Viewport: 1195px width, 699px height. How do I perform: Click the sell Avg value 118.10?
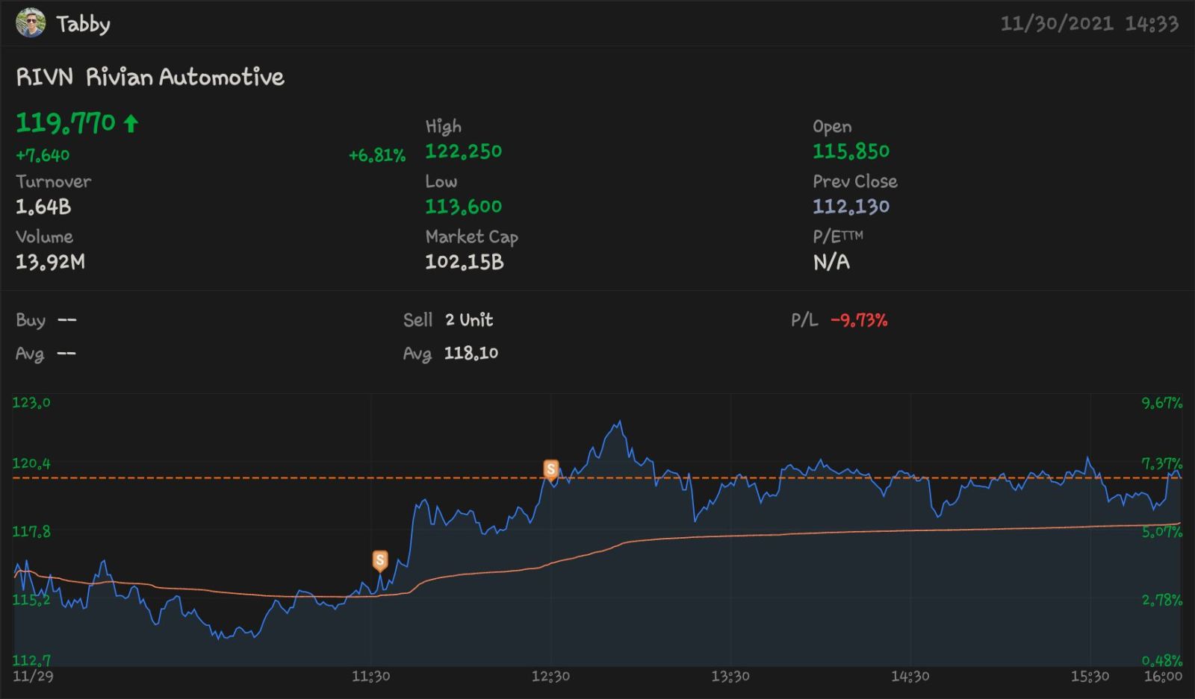pos(471,353)
